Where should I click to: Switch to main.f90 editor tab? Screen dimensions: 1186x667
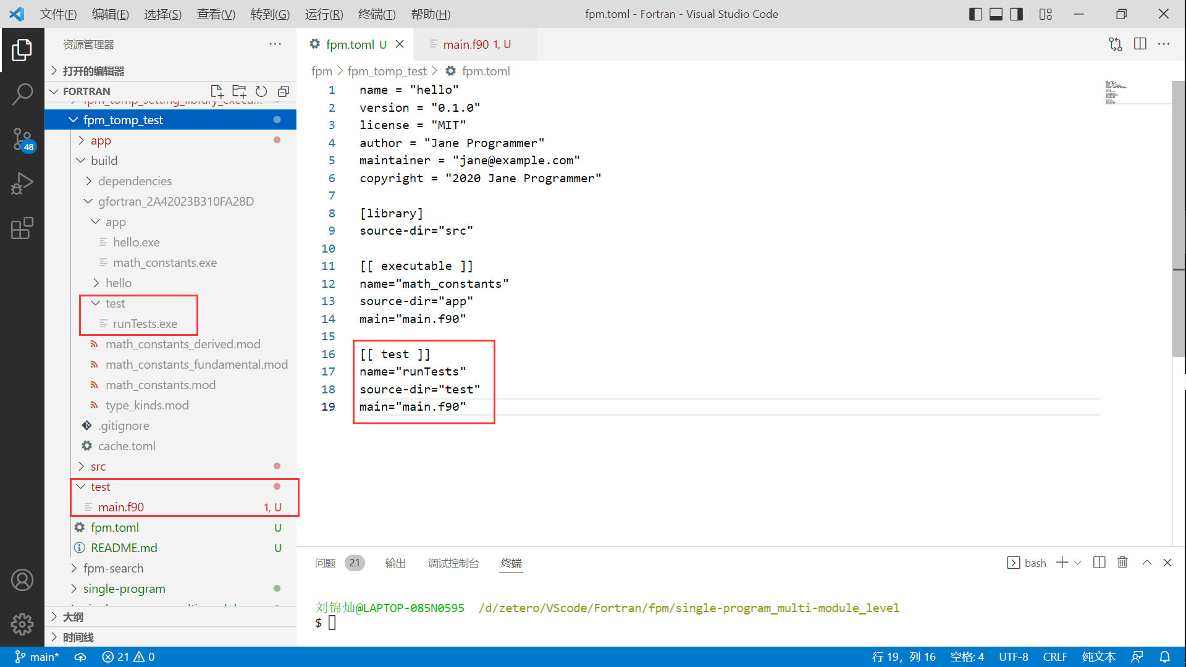[466, 44]
